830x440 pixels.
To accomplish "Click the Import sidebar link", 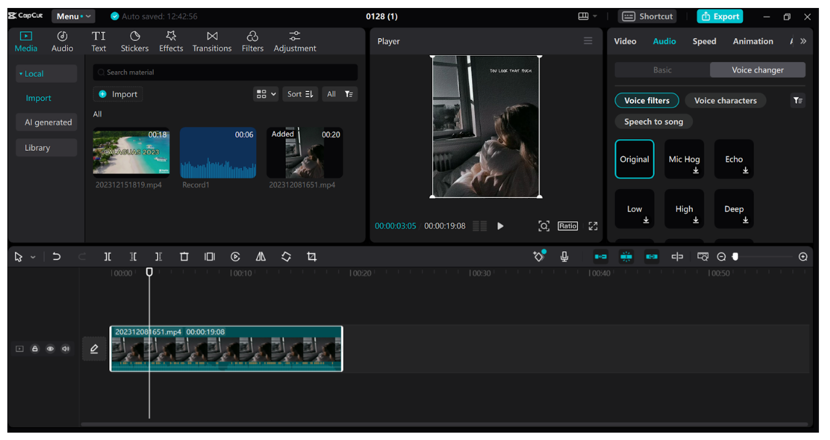I will pyautogui.click(x=39, y=98).
